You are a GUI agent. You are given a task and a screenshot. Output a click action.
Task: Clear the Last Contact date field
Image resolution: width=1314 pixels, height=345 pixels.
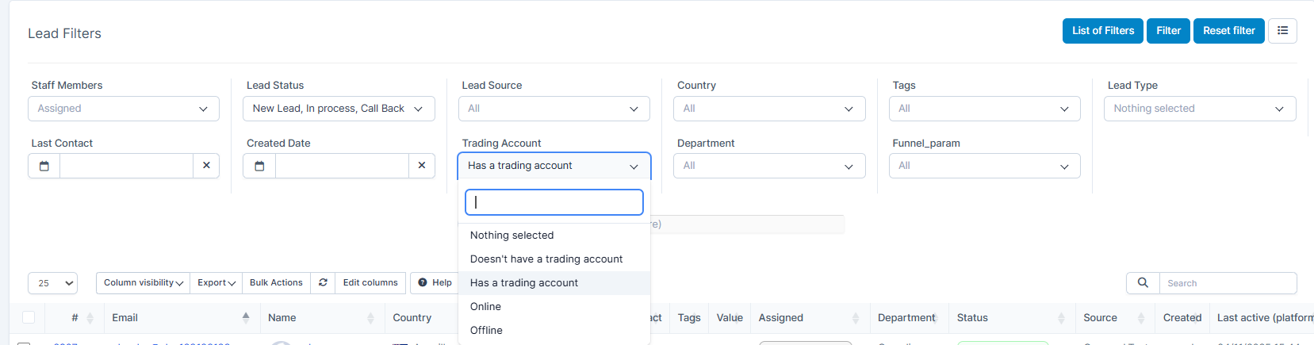(206, 166)
